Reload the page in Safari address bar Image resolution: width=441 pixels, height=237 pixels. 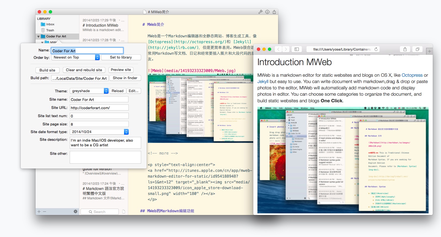[376, 49]
